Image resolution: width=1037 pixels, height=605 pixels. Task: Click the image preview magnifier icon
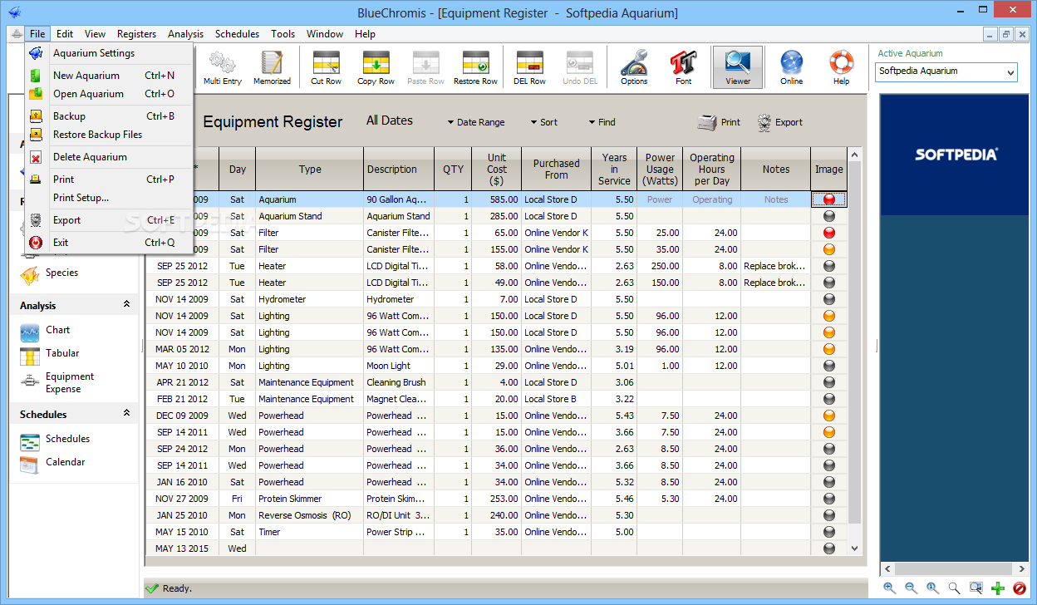point(976,588)
